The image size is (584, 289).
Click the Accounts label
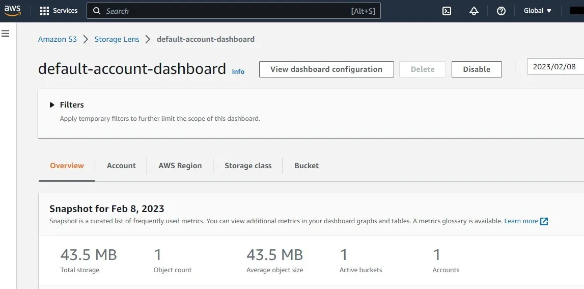click(446, 270)
